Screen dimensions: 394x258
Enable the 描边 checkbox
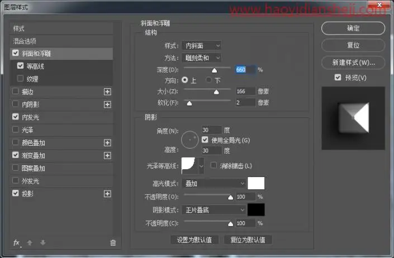click(15, 91)
